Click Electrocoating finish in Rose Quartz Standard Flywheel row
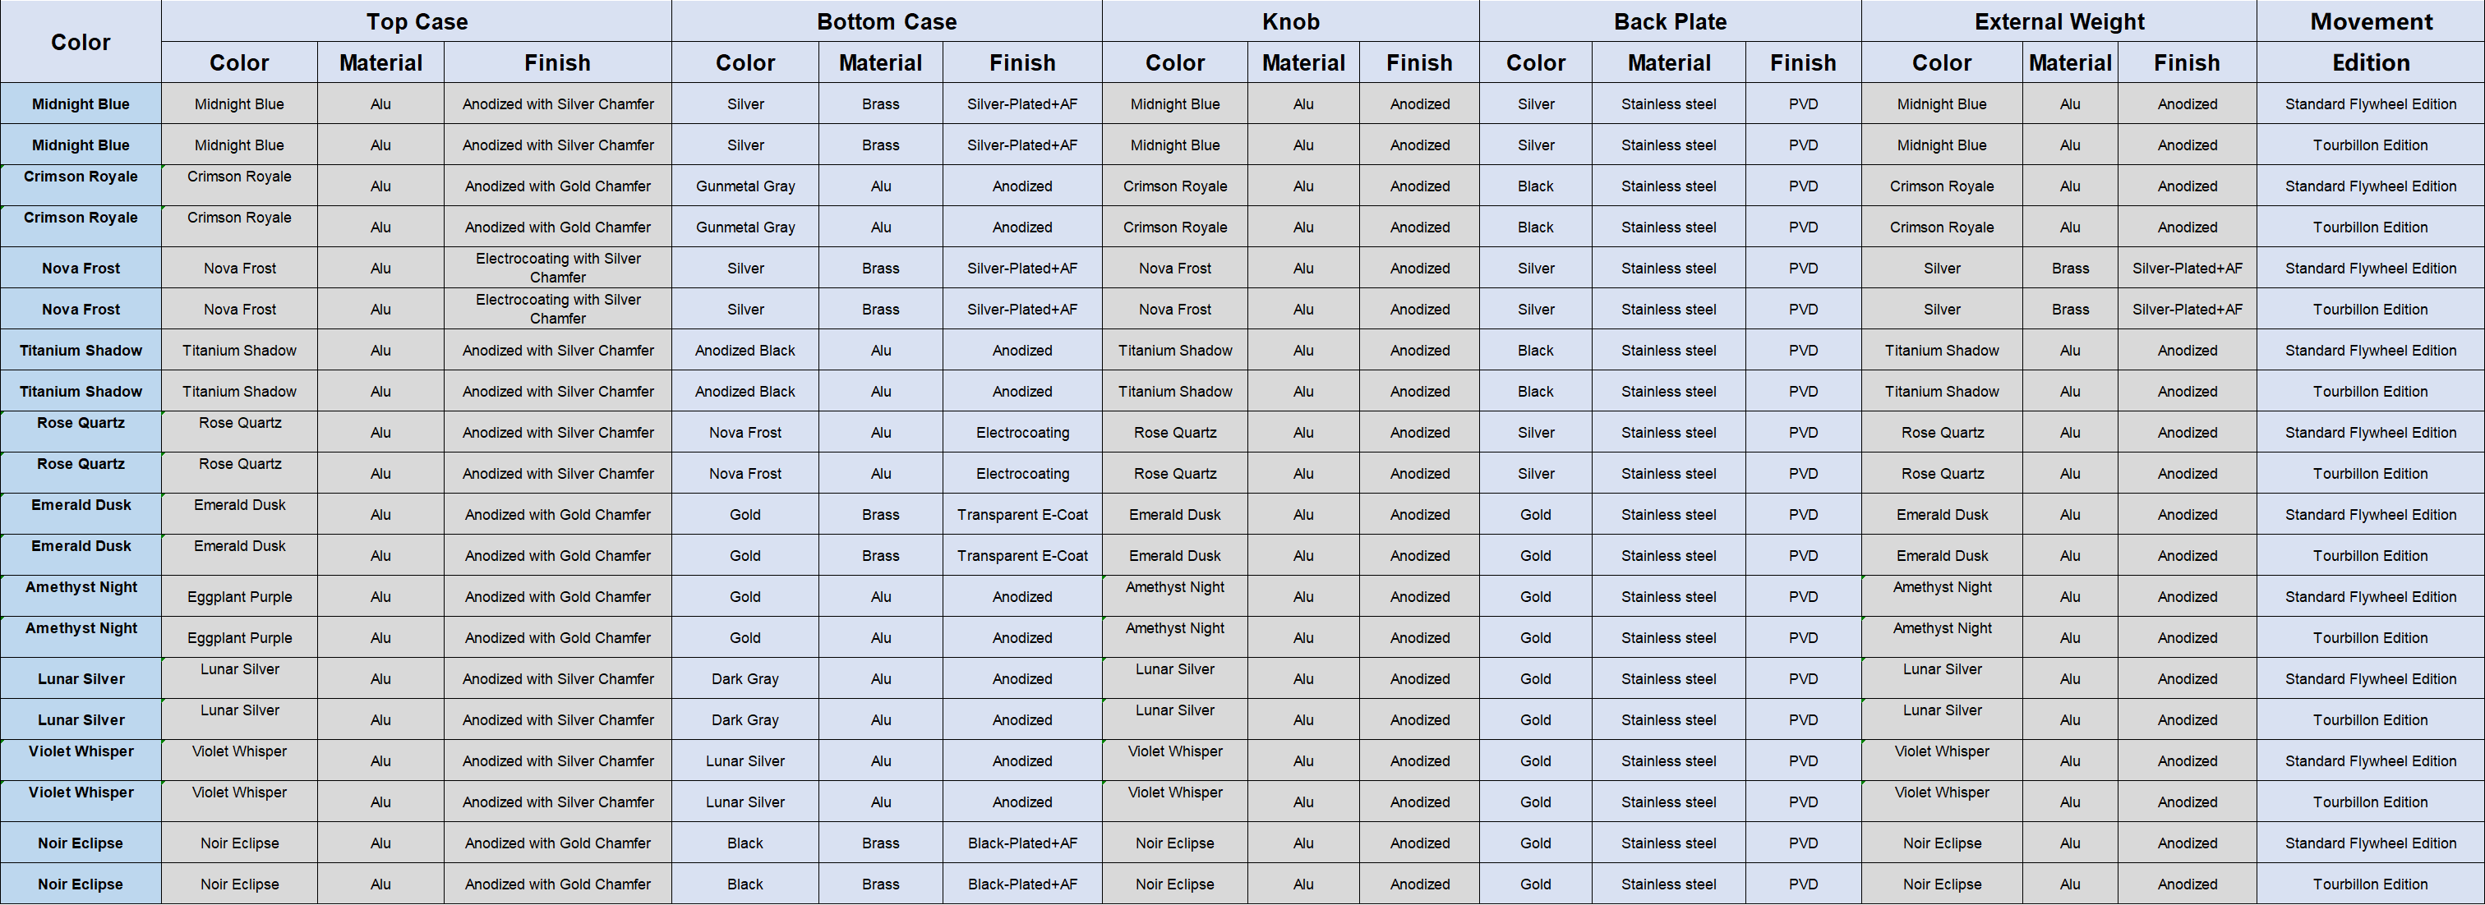This screenshot has height=905, width=2485. (x=1021, y=433)
